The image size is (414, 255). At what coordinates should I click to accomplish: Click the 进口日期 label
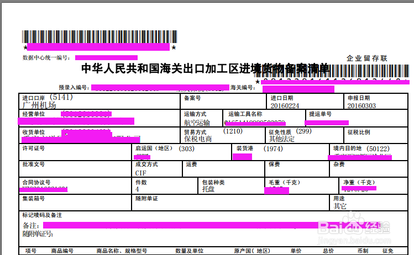click(x=282, y=98)
